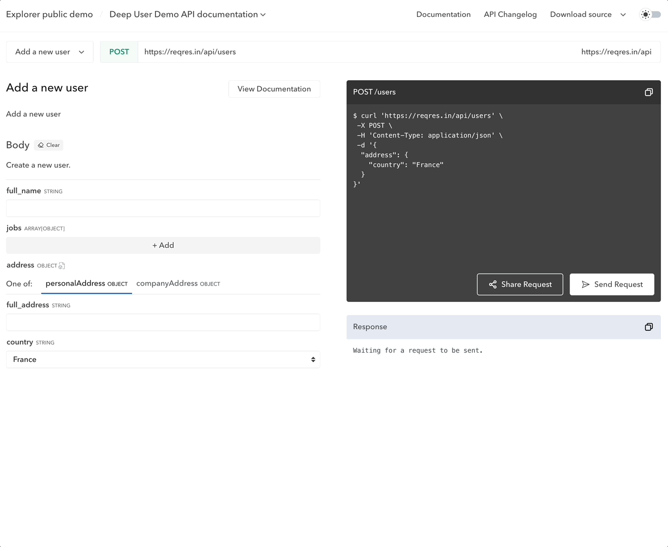Screen dimensions: 668x547
Task: Open the Deep User Demo API documentation dropdown
Action: point(188,15)
